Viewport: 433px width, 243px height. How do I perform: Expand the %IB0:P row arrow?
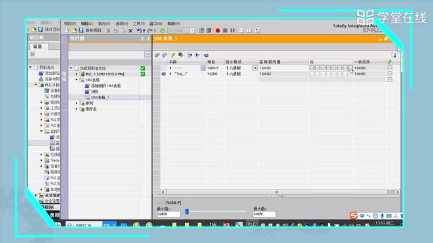pos(170,67)
